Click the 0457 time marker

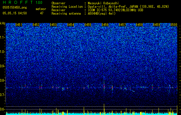pos(122,25)
